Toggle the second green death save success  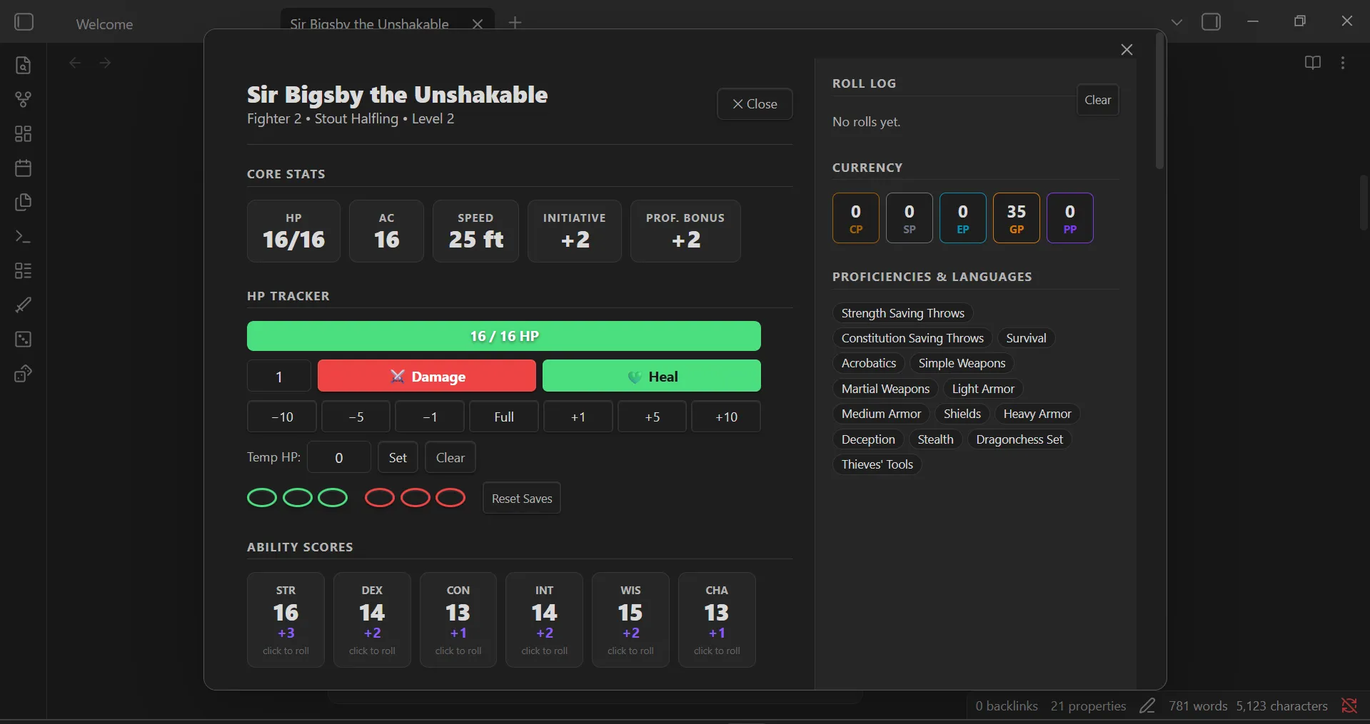click(298, 497)
